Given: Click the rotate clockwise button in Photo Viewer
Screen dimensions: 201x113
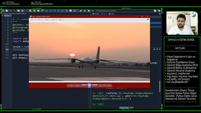Looking at the screenshot, I should [104, 85].
